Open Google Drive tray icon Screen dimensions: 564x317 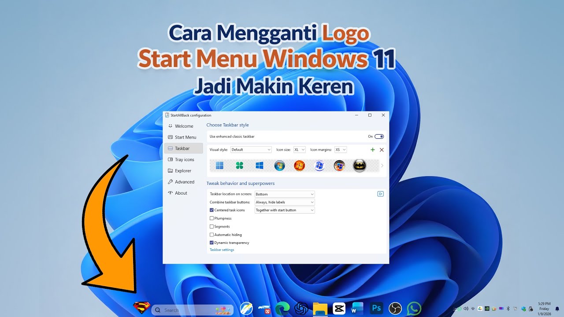pos(480,309)
